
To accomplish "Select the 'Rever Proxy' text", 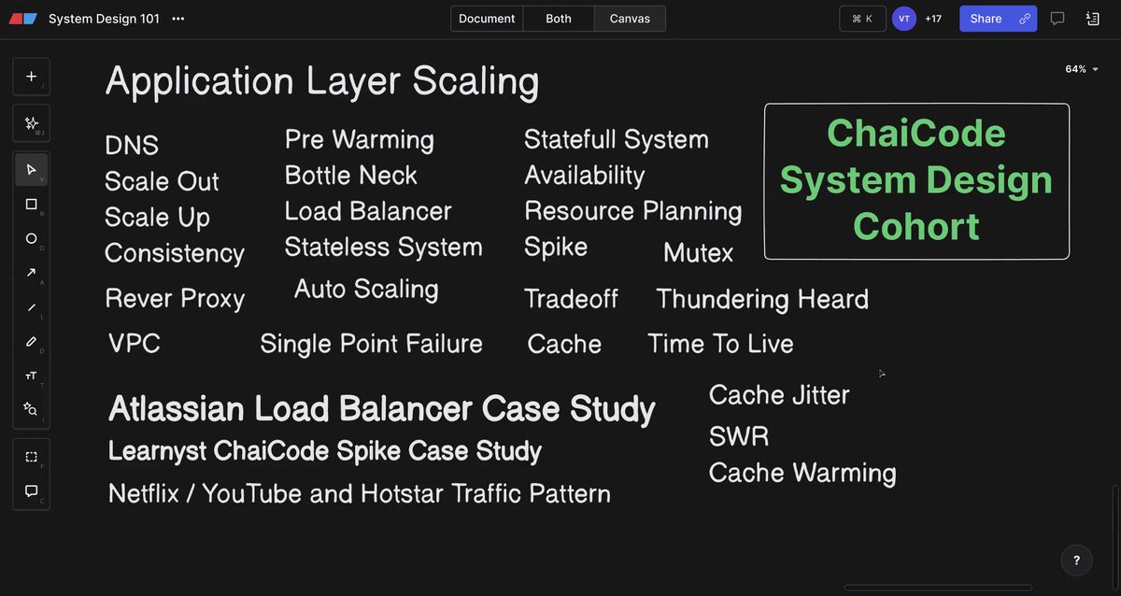I will click(175, 299).
